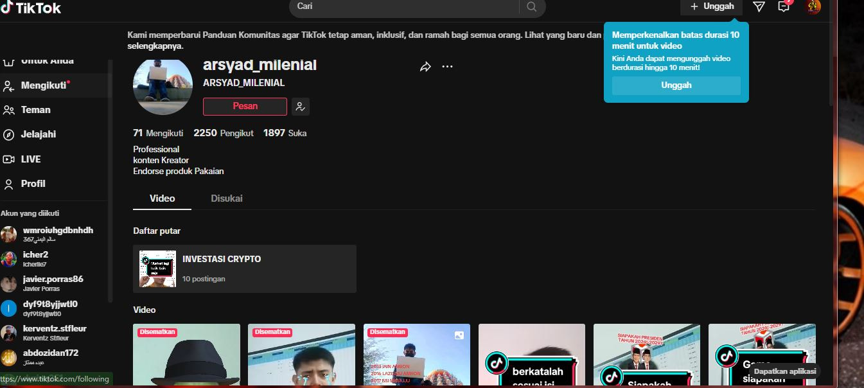
Task: Open first pinned video with black hat
Action: (x=186, y=355)
